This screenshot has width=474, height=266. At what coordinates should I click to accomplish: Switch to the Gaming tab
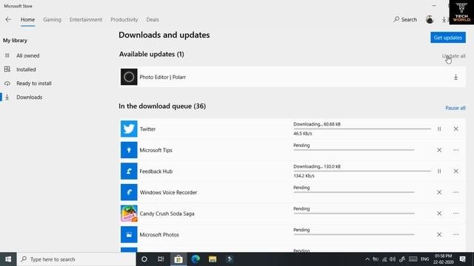[x=52, y=20]
